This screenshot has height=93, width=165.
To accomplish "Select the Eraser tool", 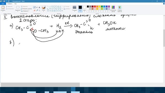I will click(35, 10).
